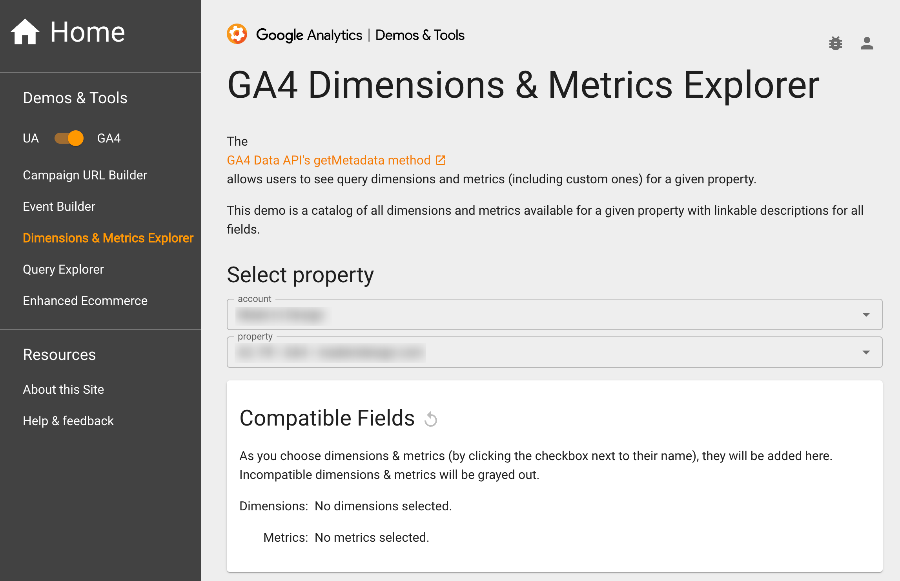The height and width of the screenshot is (581, 900).
Task: Open About this Site
Action: (x=64, y=389)
